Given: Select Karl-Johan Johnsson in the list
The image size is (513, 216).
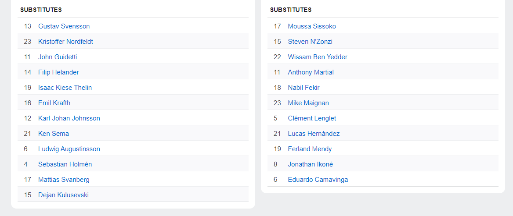Looking at the screenshot, I should [69, 118].
